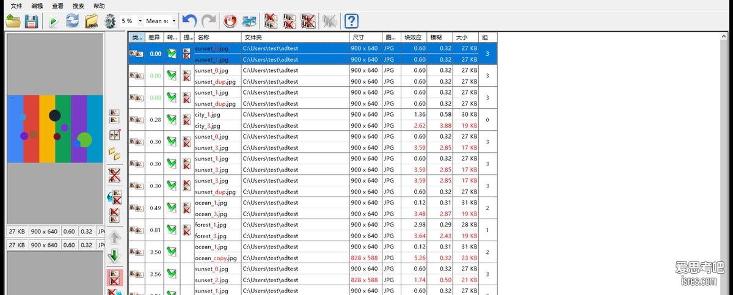The height and width of the screenshot is (295, 733).
Task: Open the 编辑 menu
Action: pyautogui.click(x=37, y=5)
